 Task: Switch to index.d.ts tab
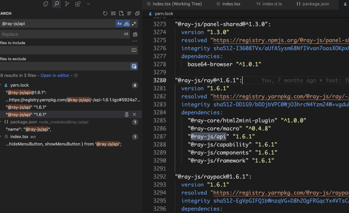(269, 4)
